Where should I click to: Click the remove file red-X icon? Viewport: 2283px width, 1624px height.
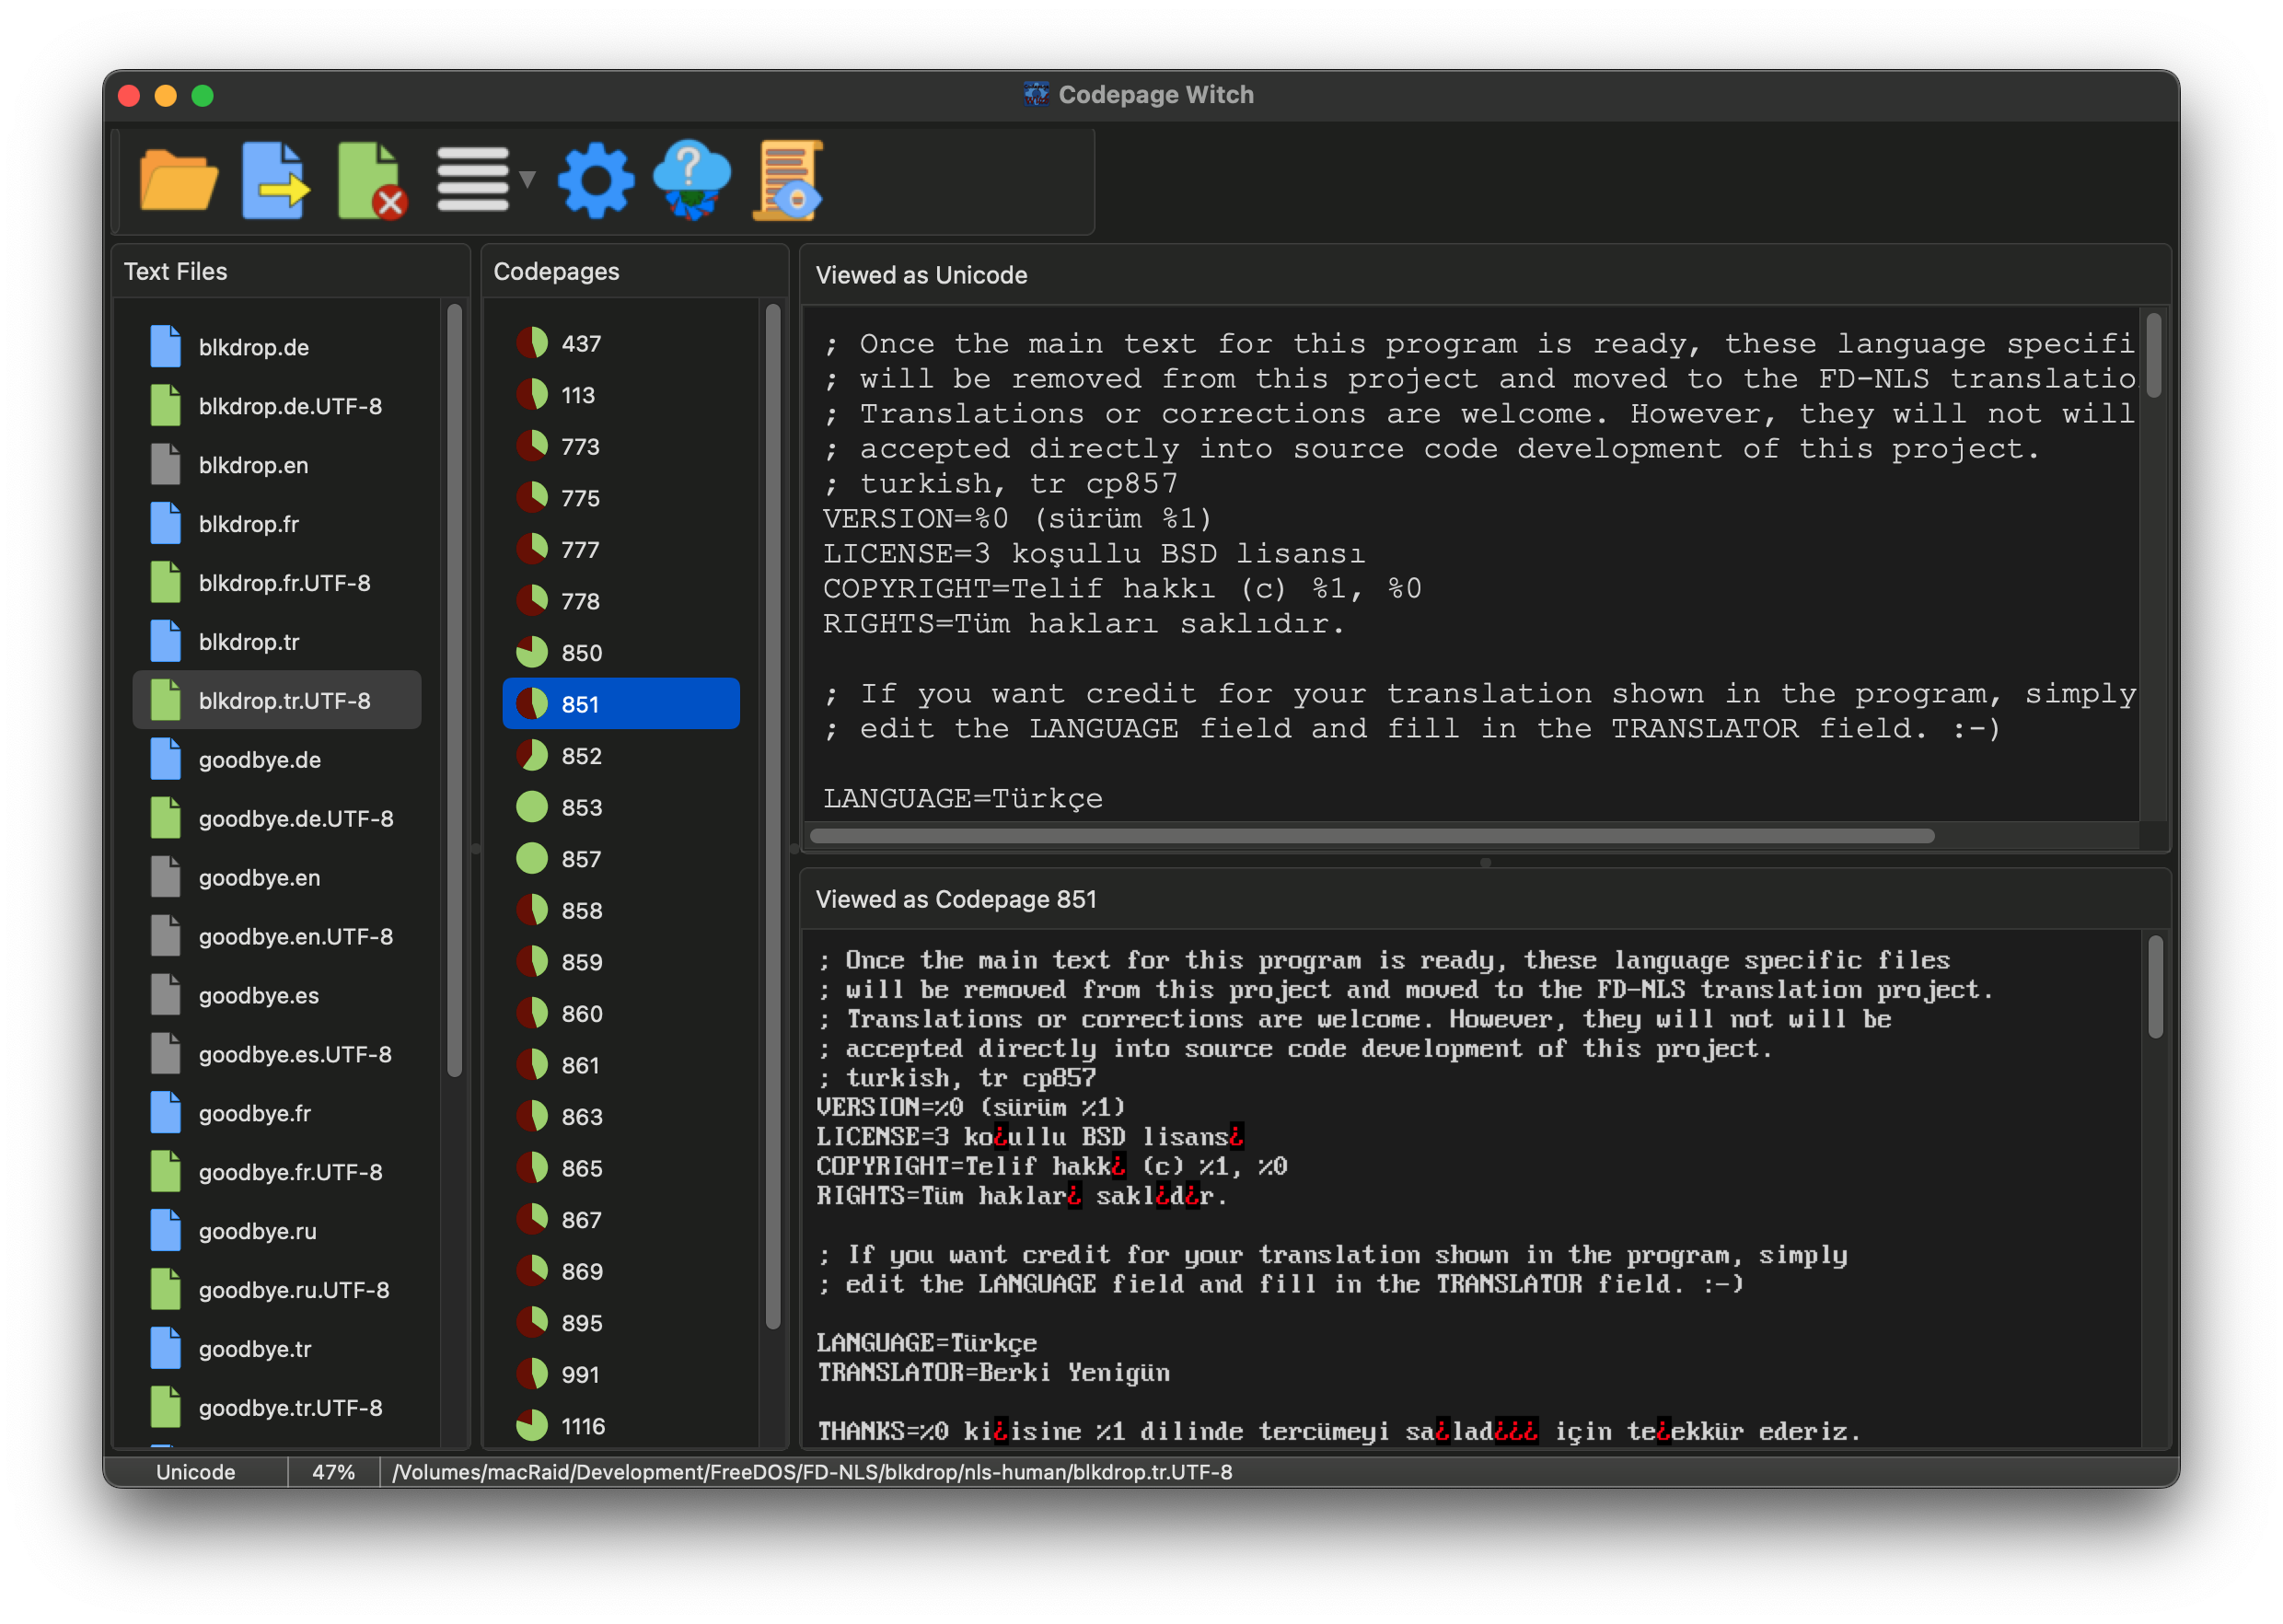click(x=371, y=181)
